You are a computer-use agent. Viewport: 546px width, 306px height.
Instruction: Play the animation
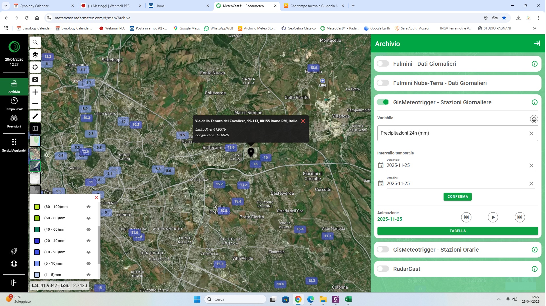[x=493, y=217]
